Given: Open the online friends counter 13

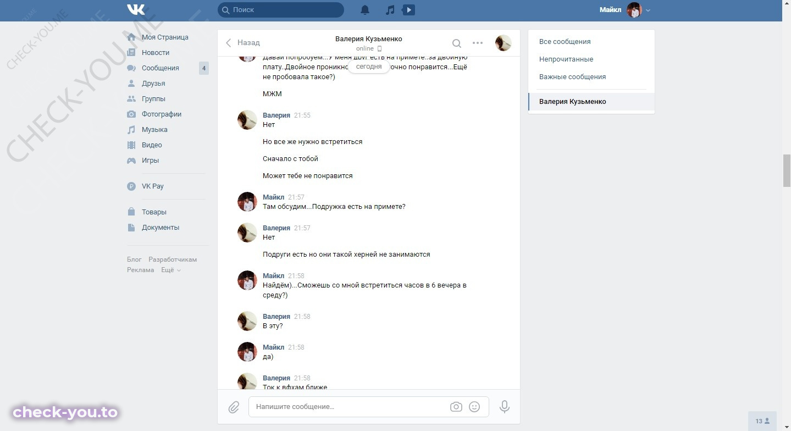Looking at the screenshot, I should (x=762, y=421).
